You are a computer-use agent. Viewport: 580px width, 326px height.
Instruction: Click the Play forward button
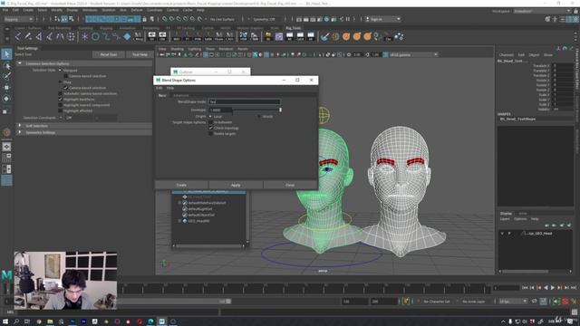click(x=552, y=288)
